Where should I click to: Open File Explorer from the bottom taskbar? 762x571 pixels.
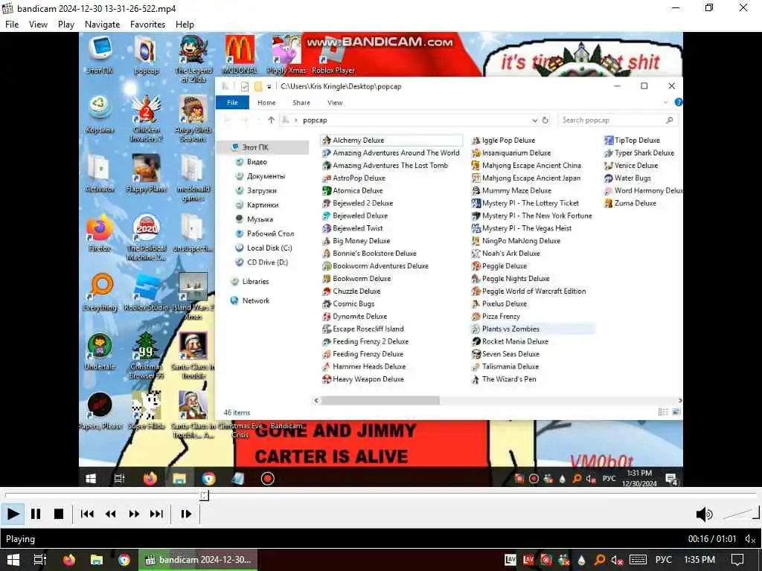pos(96,560)
